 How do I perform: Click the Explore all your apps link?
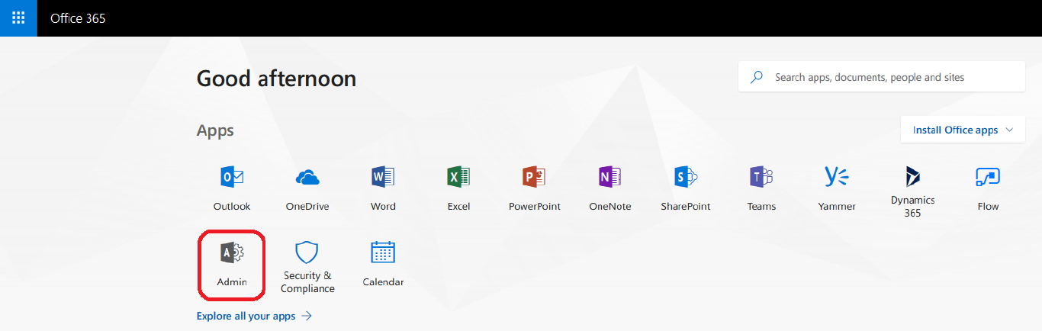click(x=254, y=316)
